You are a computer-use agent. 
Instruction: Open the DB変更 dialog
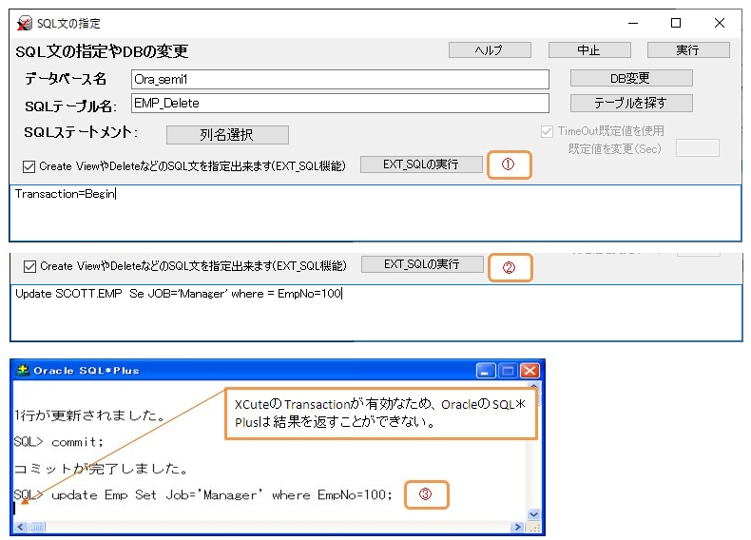(x=631, y=78)
